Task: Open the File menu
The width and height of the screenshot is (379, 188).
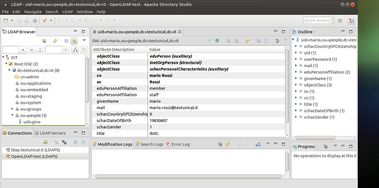Action: tap(5, 12)
